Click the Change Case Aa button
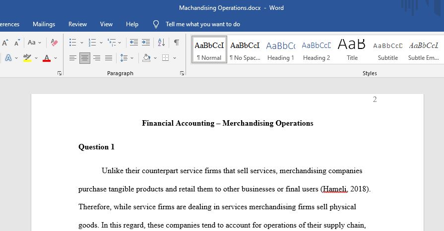 (31, 43)
